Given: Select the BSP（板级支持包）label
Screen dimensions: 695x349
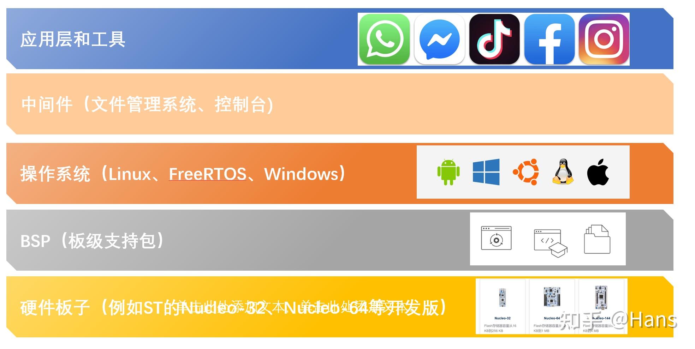Looking at the screenshot, I should coord(92,241).
